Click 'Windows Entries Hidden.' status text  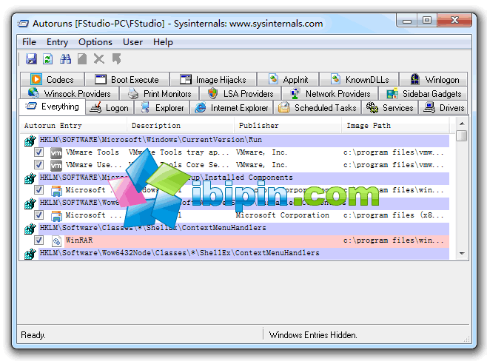point(313,335)
